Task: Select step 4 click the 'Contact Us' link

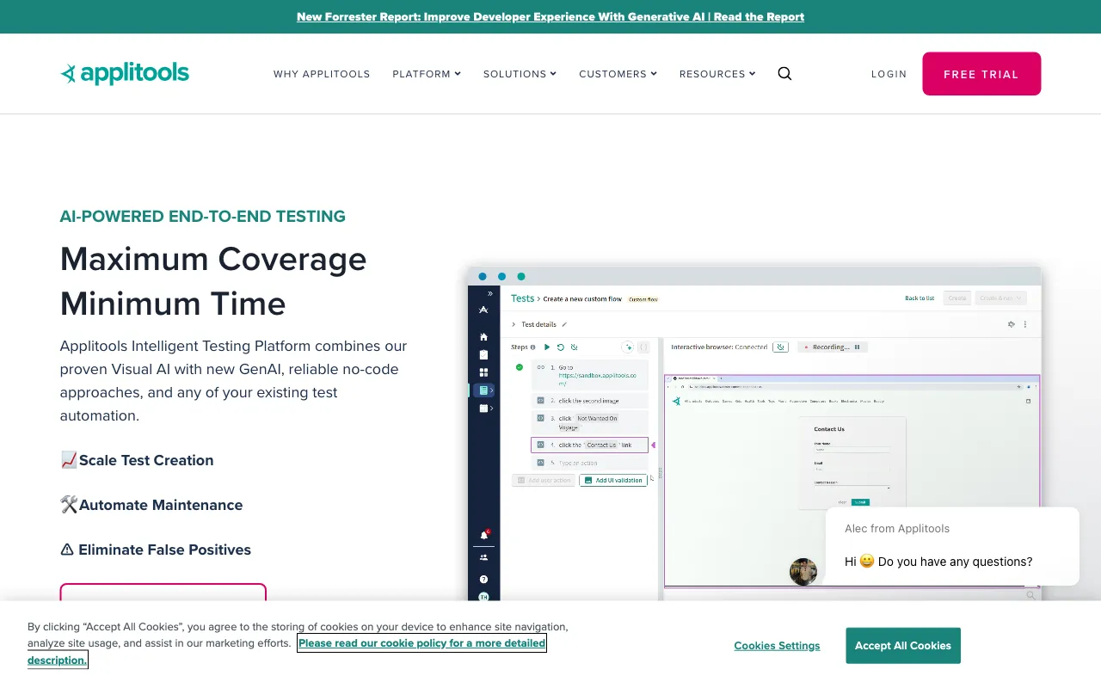Action: (589, 445)
